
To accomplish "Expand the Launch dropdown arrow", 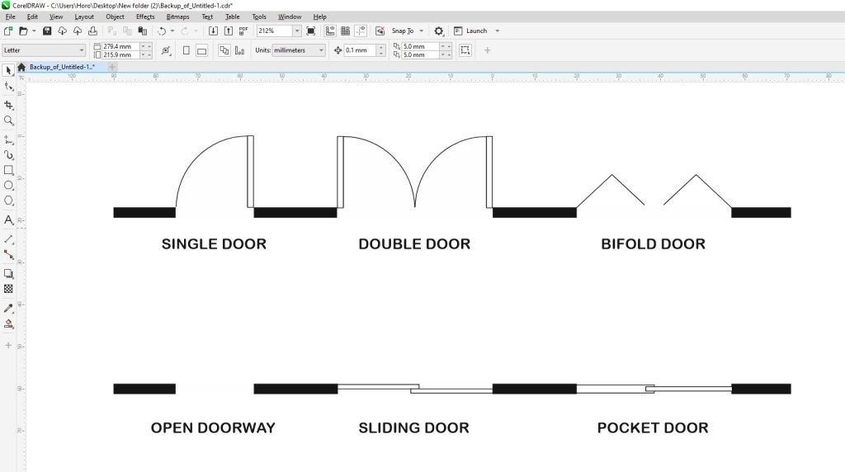I will click(498, 31).
